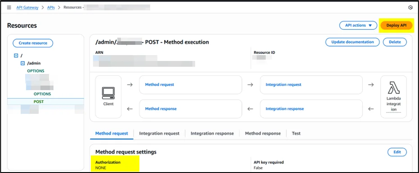
Task: Click the Create resource button
Action: pyautogui.click(x=33, y=43)
